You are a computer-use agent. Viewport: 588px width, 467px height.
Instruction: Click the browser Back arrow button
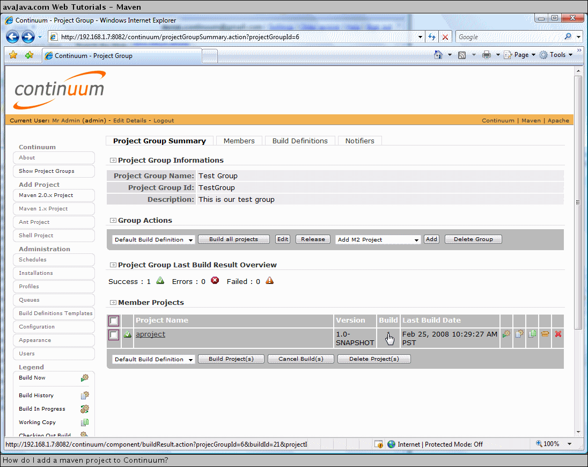(12, 37)
